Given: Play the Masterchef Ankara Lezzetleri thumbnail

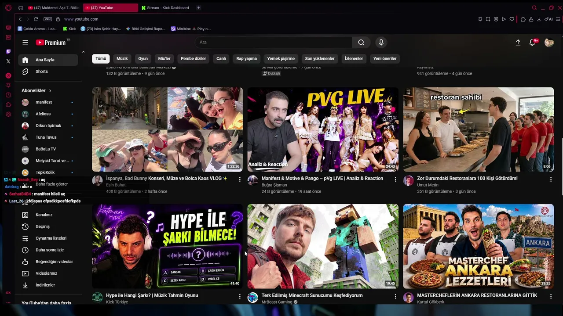Looking at the screenshot, I should (479, 246).
